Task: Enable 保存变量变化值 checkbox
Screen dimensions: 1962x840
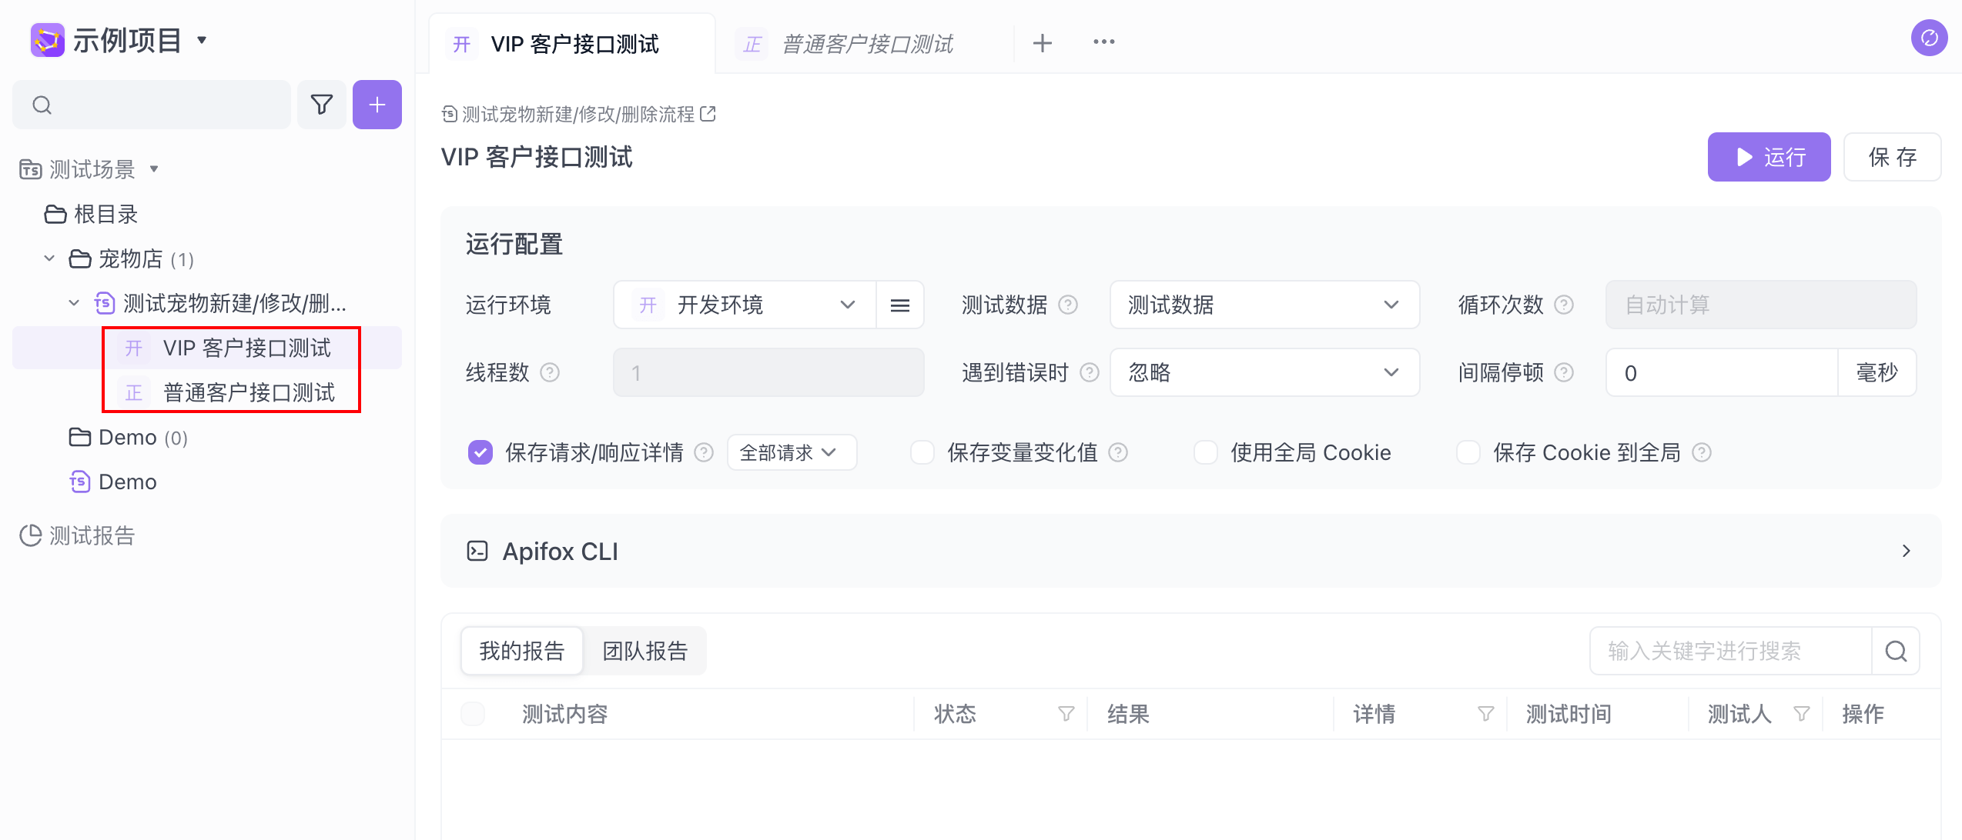Action: [x=922, y=453]
